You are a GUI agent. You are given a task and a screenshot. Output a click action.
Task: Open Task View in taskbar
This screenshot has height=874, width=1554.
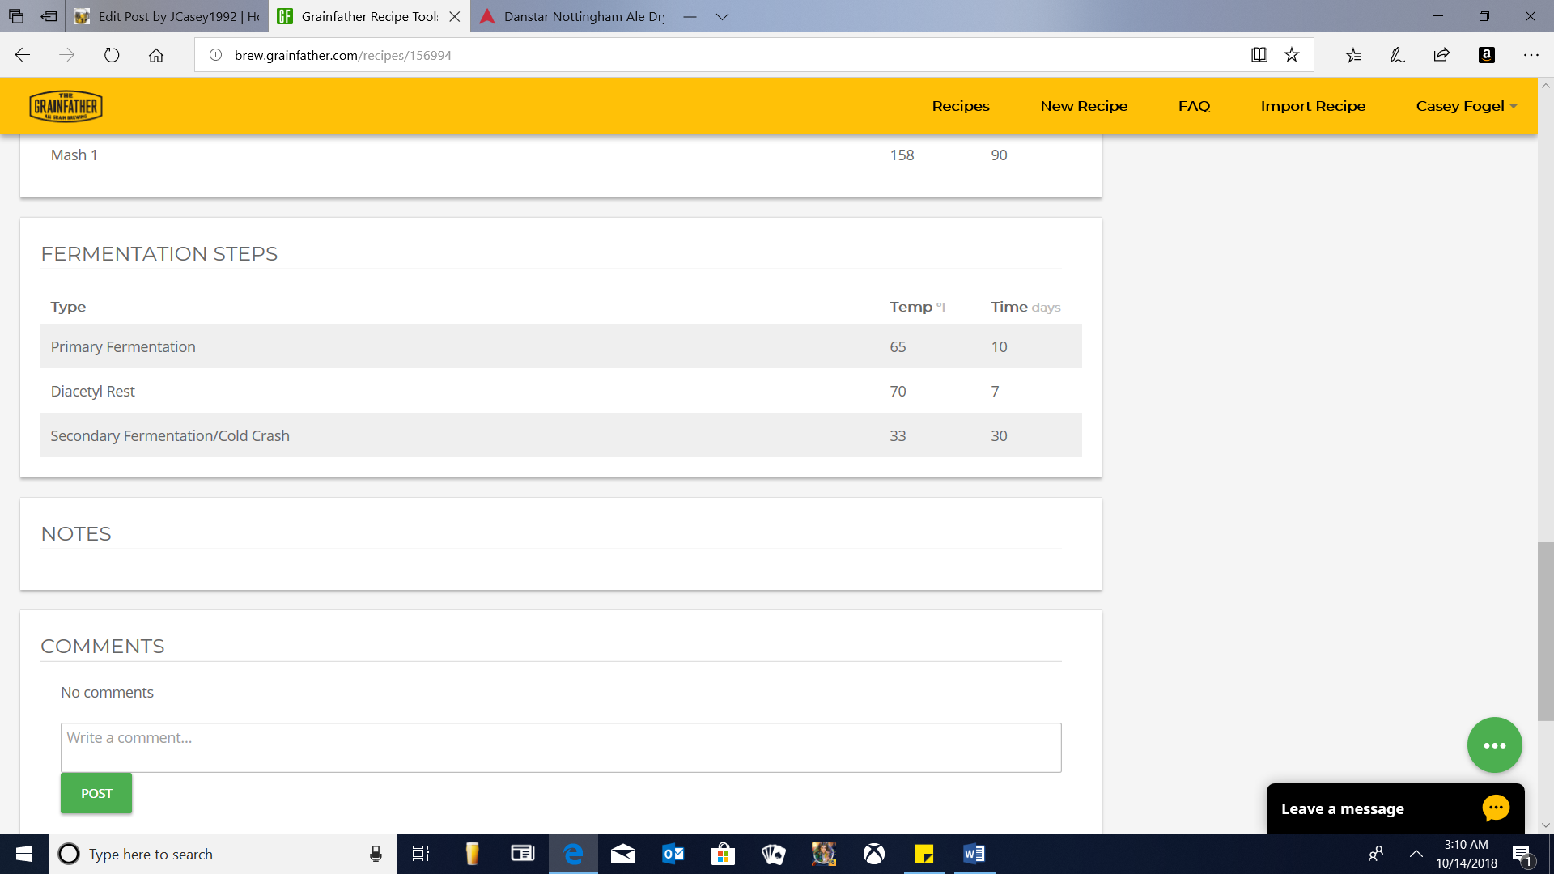(421, 854)
